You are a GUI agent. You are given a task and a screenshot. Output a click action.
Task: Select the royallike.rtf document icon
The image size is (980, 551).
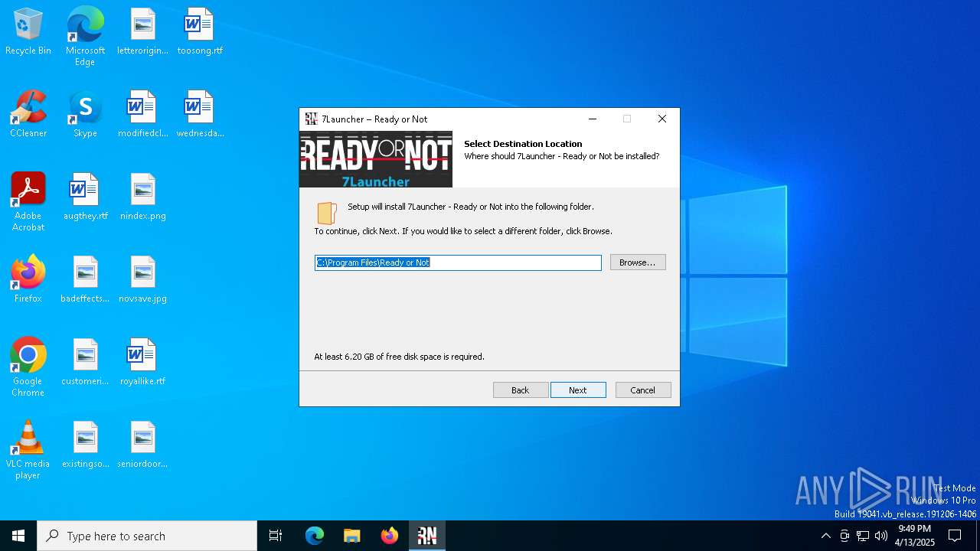142,363
